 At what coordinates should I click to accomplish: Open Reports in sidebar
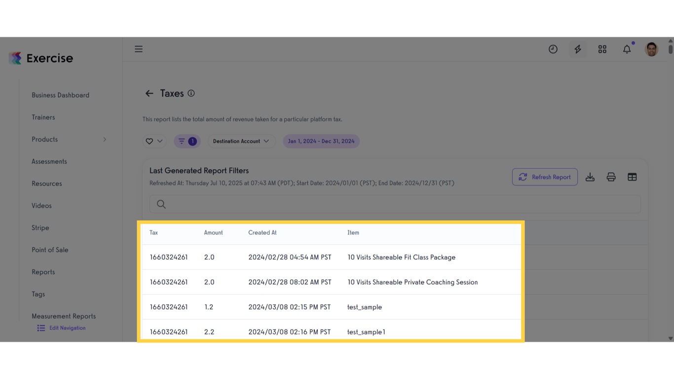pyautogui.click(x=43, y=272)
